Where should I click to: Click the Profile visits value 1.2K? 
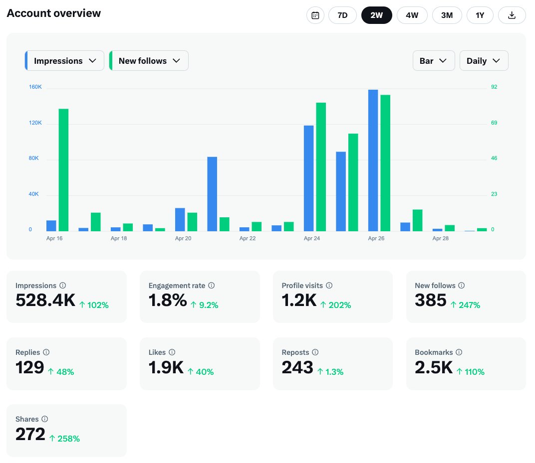pyautogui.click(x=299, y=300)
